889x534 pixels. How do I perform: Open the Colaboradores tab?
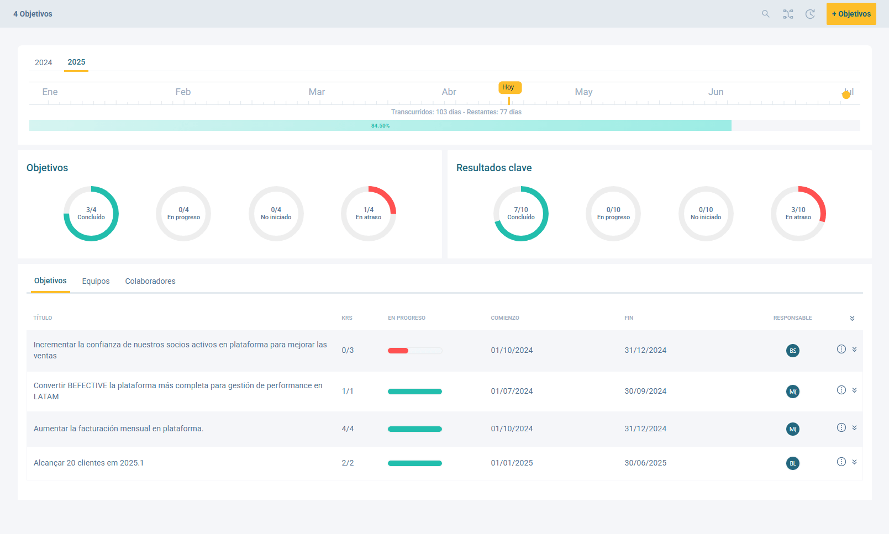click(x=150, y=281)
